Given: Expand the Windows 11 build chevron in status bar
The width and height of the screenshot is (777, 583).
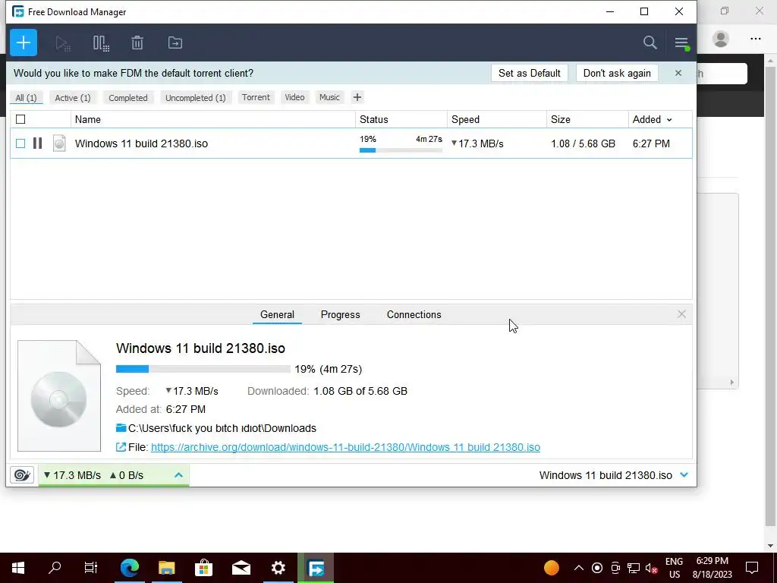Looking at the screenshot, I should click(x=684, y=475).
